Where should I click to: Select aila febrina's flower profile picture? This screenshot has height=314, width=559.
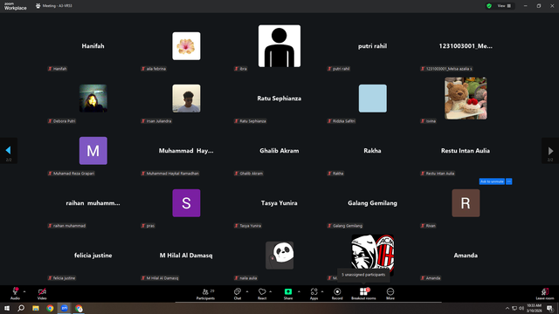click(x=186, y=46)
